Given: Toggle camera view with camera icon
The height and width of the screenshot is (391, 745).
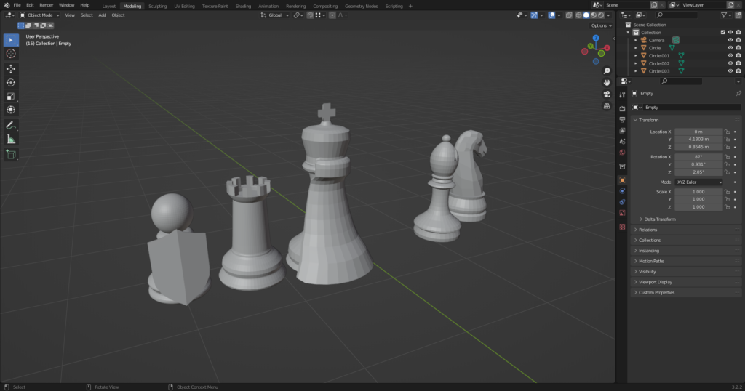Looking at the screenshot, I should coord(607,94).
